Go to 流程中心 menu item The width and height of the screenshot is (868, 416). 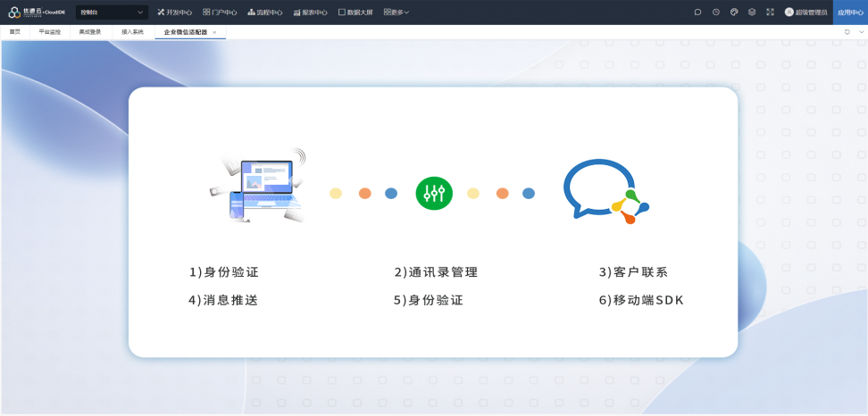coord(264,12)
